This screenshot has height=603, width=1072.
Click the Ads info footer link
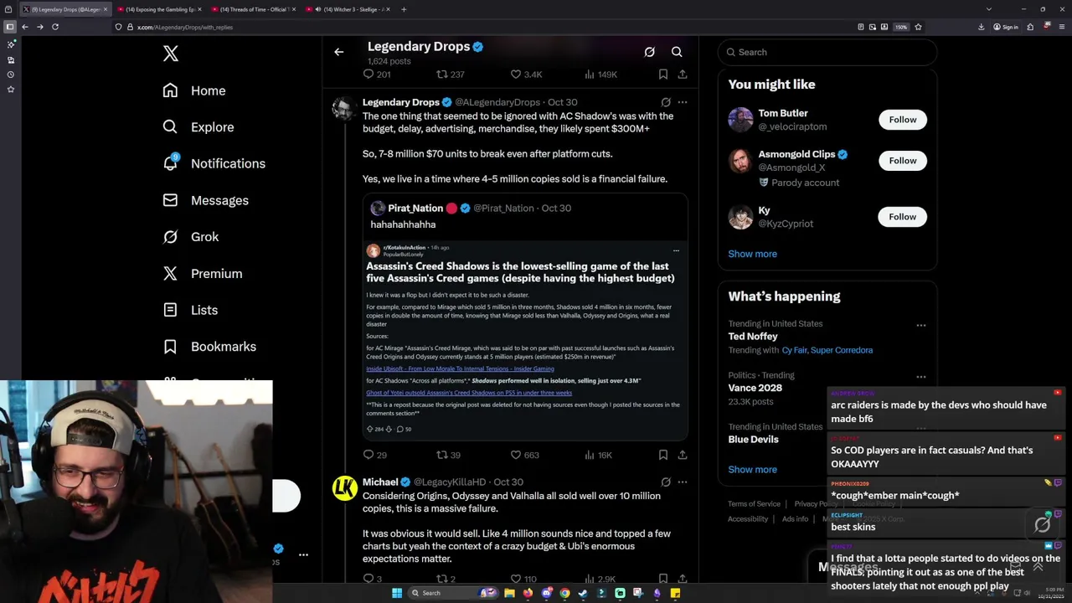point(795,519)
